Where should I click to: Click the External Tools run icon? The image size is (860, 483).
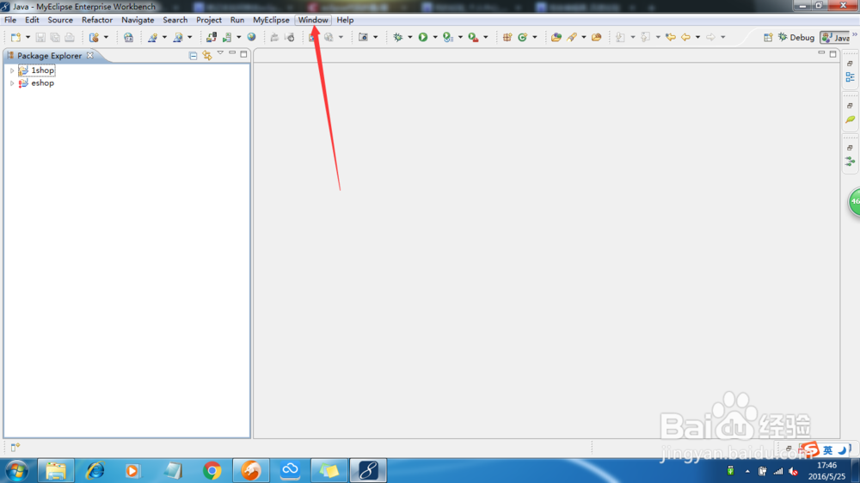(473, 37)
